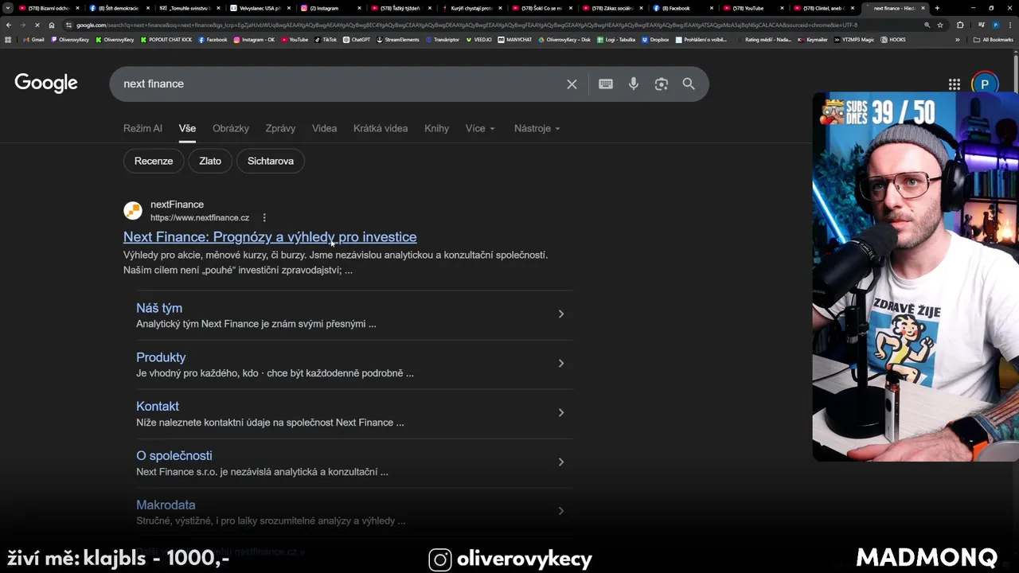Switch to the Krátká videa tab

(381, 128)
